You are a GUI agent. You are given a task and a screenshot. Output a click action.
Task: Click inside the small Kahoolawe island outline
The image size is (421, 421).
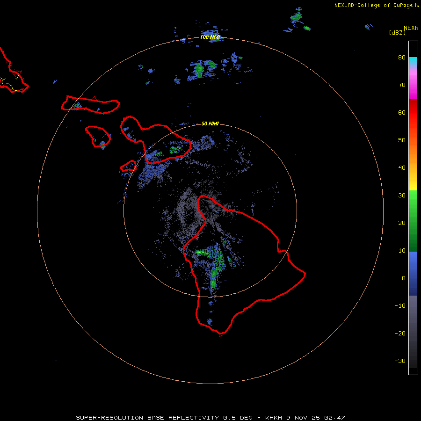point(129,166)
